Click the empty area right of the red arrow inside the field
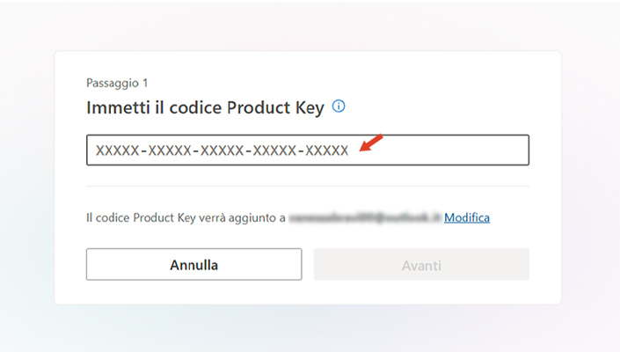This screenshot has width=620, height=352. coord(457,150)
